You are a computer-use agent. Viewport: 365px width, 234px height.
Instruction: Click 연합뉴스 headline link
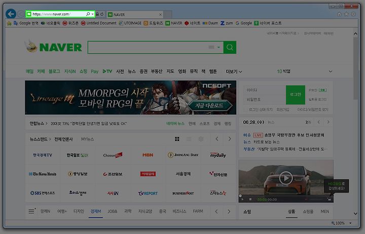point(88,123)
